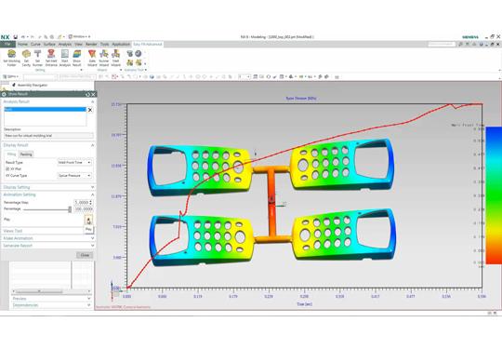Open the Analysis ribbon tab
Viewport: 502px width, 349px height.
65,45
